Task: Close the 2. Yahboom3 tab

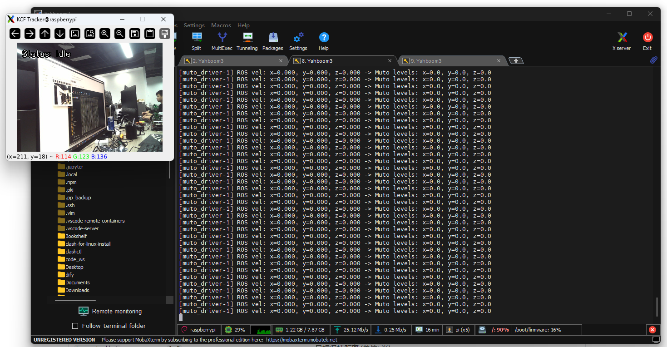Action: click(281, 61)
